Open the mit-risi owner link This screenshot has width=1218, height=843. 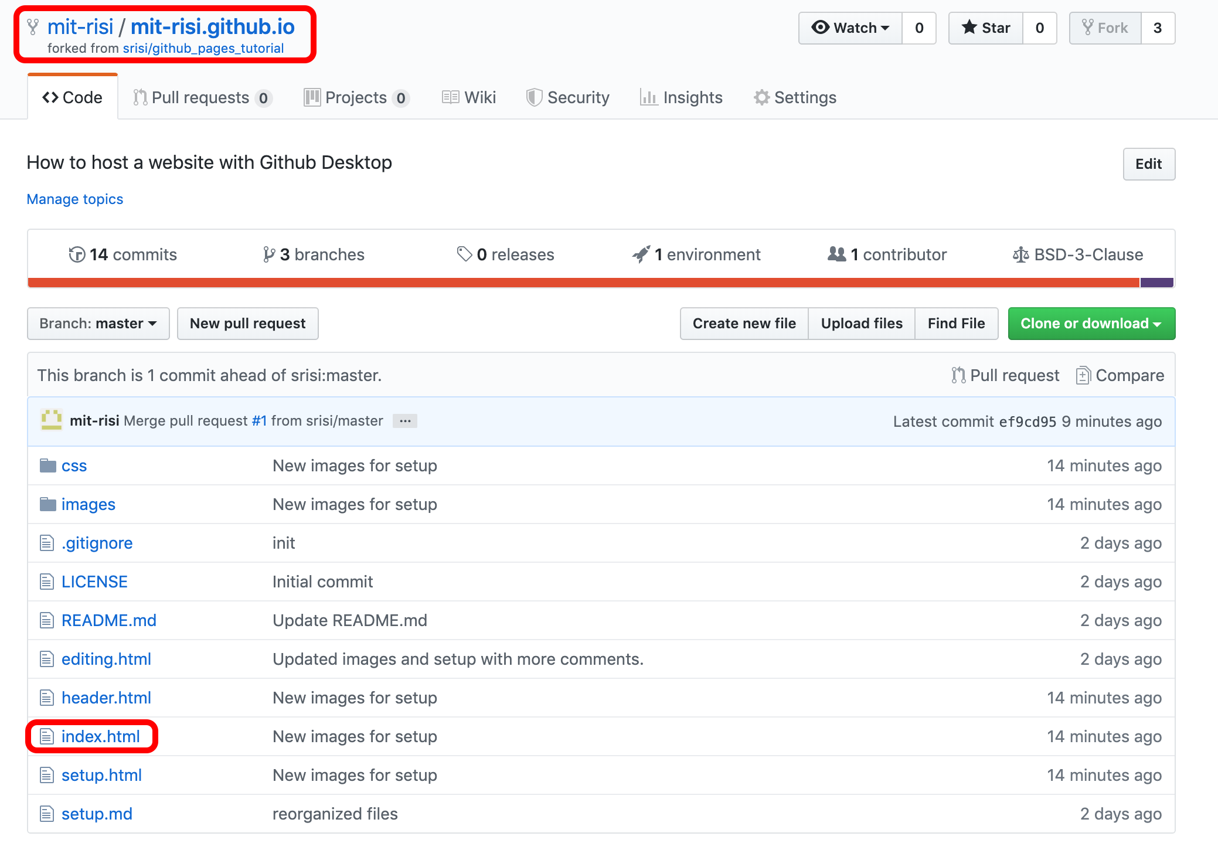click(80, 27)
